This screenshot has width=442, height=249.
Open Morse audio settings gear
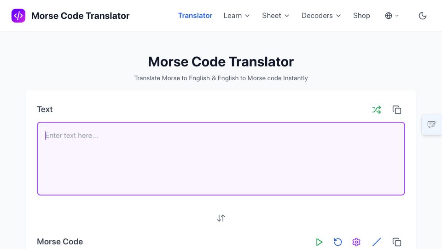356,242
